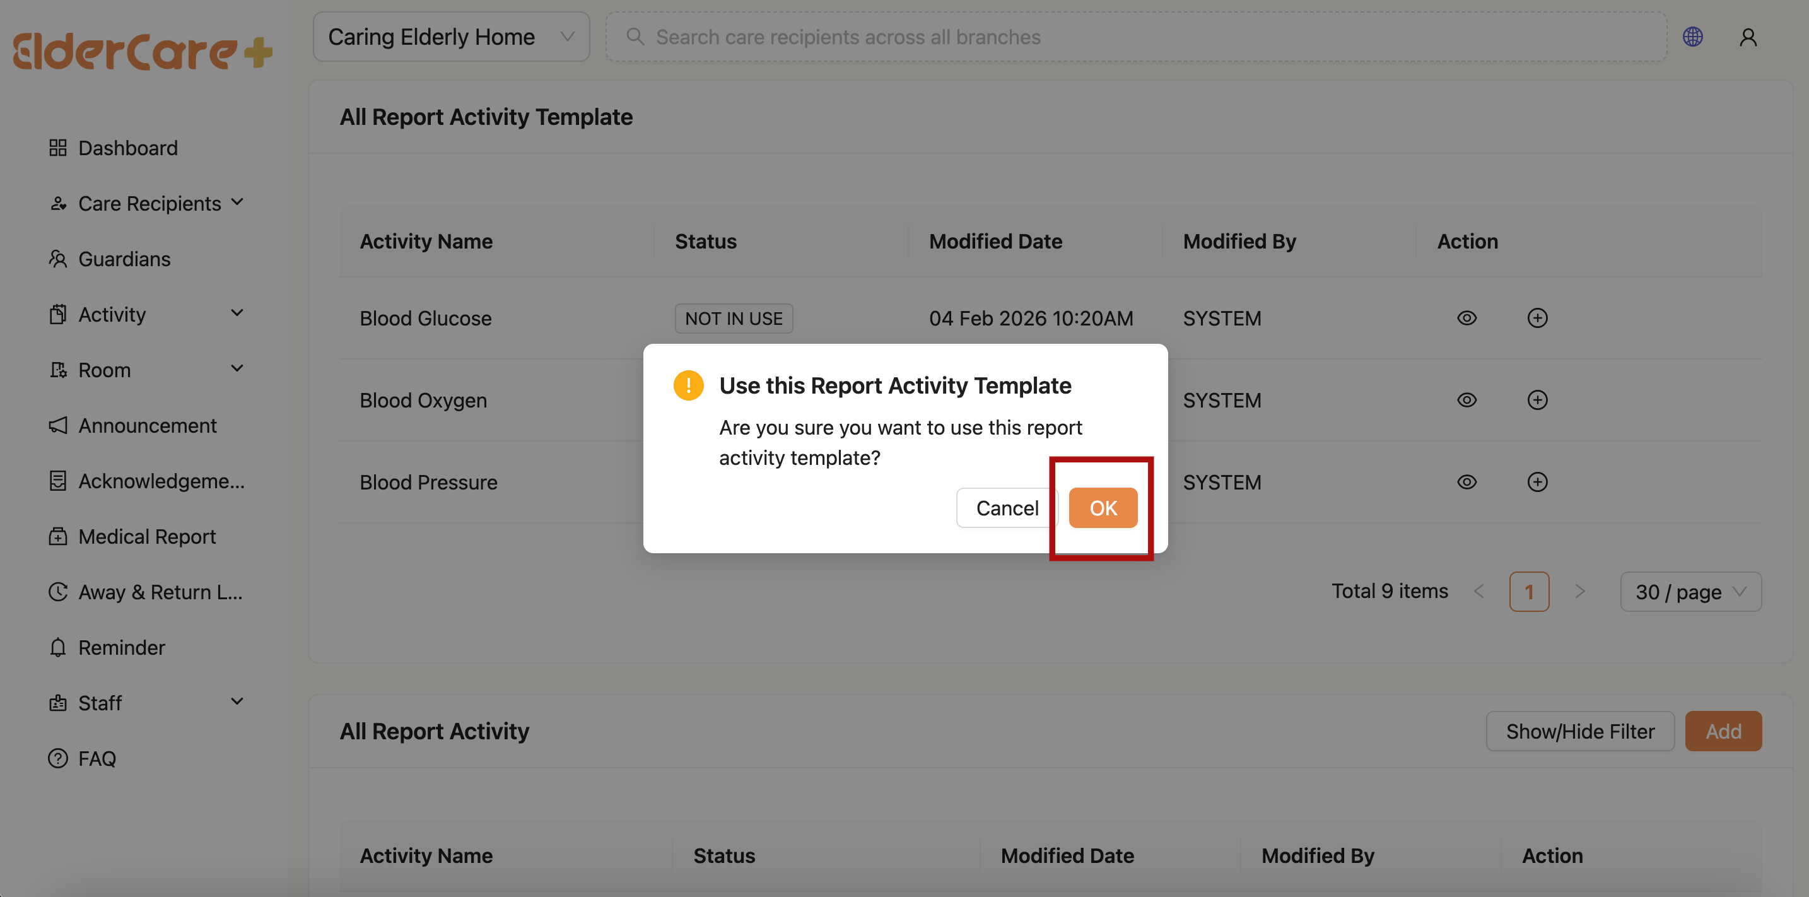Click plus icon for Blood Oxygen row
Image resolution: width=1809 pixels, height=897 pixels.
point(1537,401)
